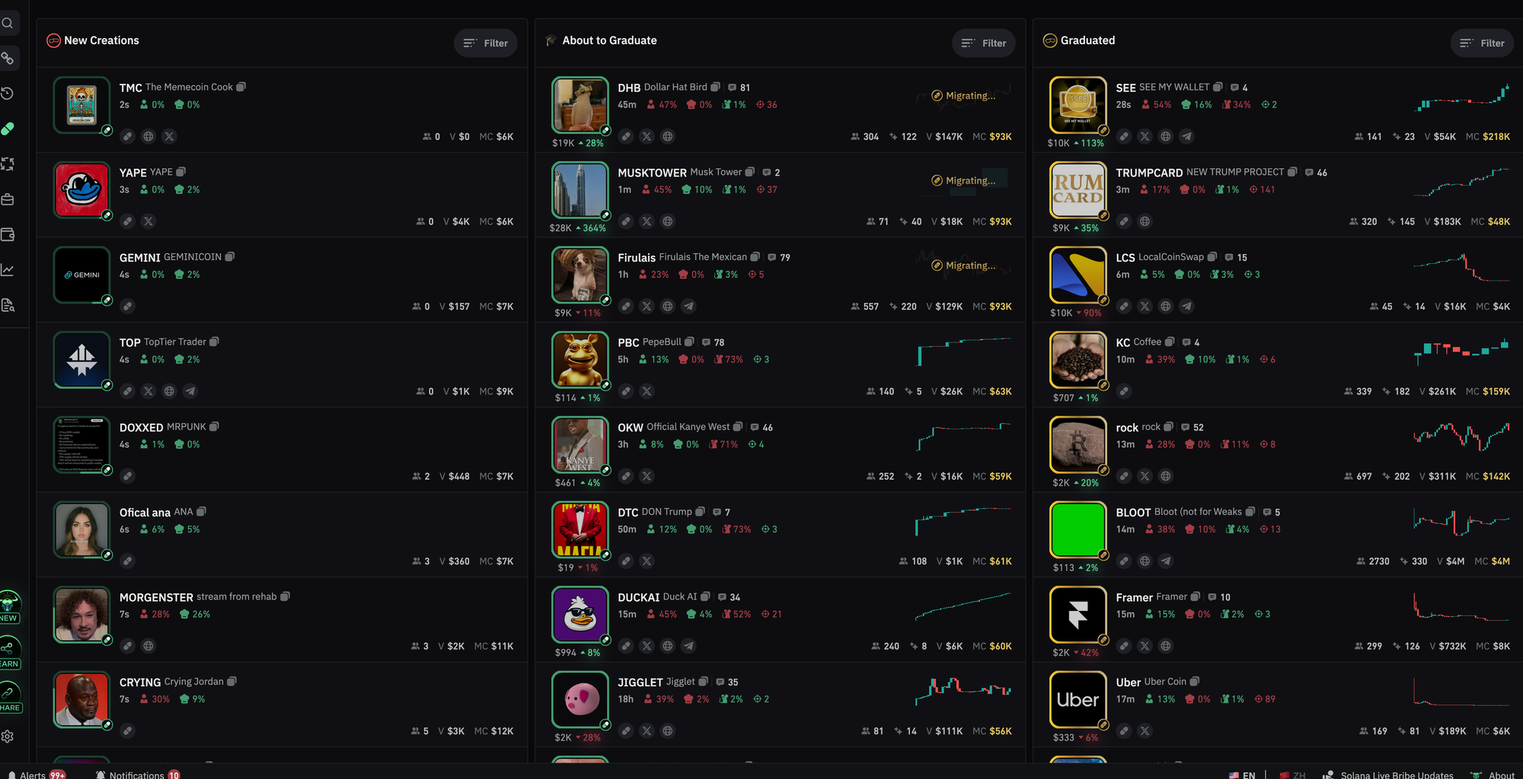Image resolution: width=1523 pixels, height=779 pixels.
Task: Select the green pill icon in the sidebar
Action: coord(8,129)
